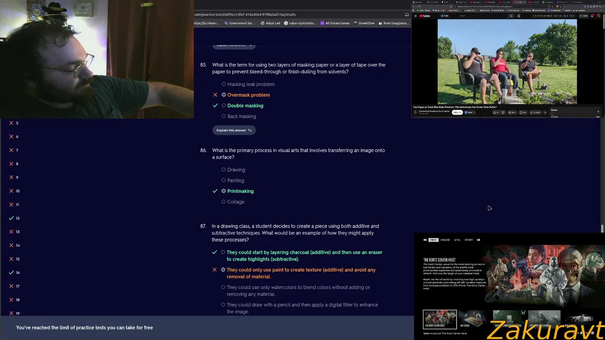Click the YouTube video player

click(x=507, y=61)
